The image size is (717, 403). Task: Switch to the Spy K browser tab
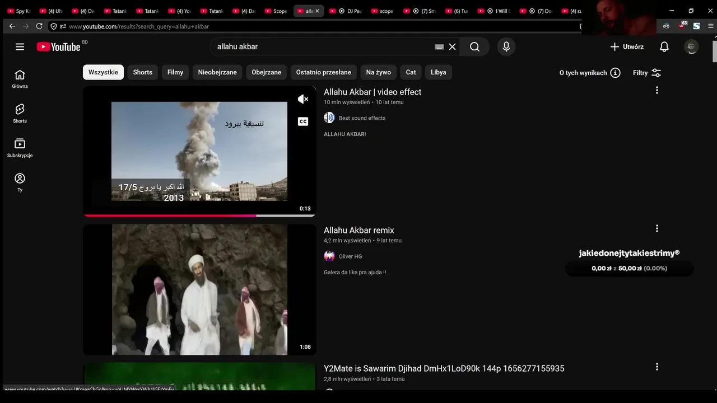coord(18,11)
